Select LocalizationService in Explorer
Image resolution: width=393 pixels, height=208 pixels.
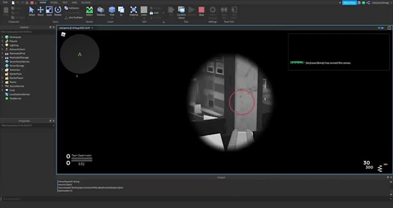pos(20,94)
